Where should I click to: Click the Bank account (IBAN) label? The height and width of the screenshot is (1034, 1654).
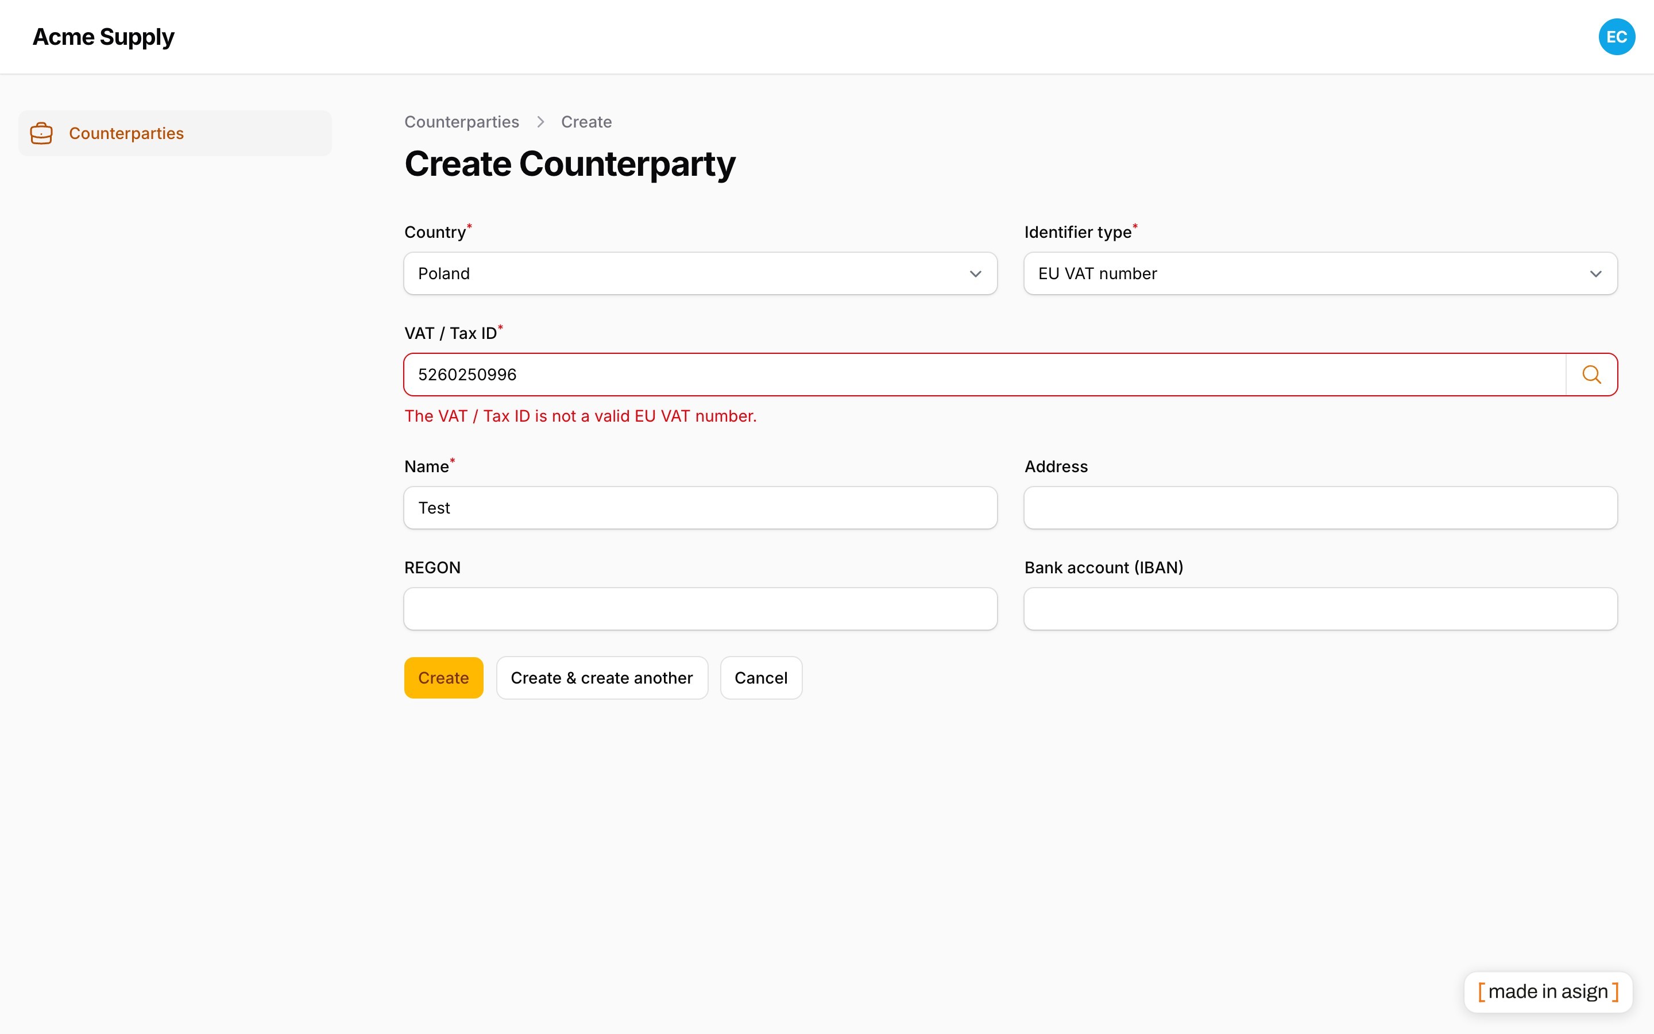[x=1103, y=568]
